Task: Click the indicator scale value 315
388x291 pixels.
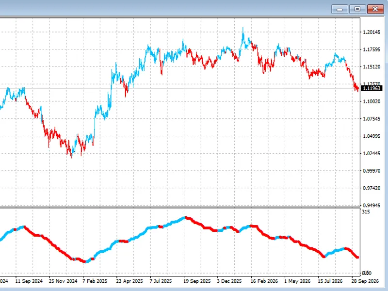Action: click(x=366, y=212)
